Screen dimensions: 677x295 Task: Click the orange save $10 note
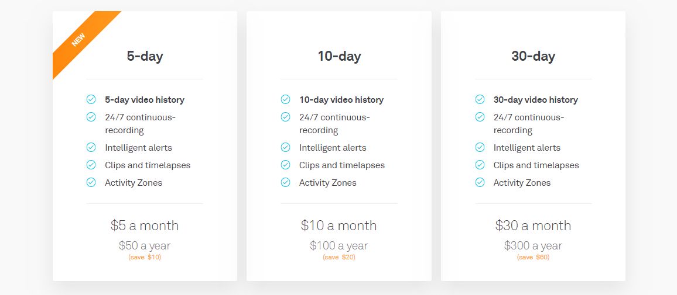(x=145, y=257)
